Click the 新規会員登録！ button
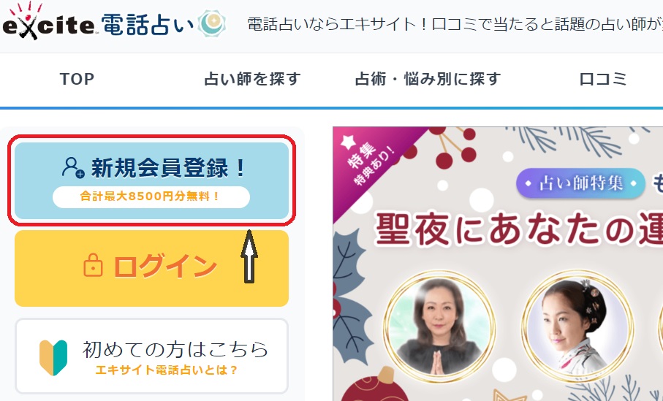This screenshot has width=663, height=401. (152, 180)
